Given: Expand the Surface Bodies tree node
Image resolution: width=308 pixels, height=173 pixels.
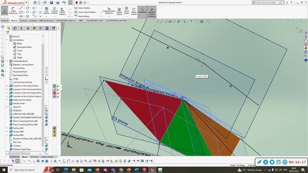Looking at the screenshot, I should (7, 61).
